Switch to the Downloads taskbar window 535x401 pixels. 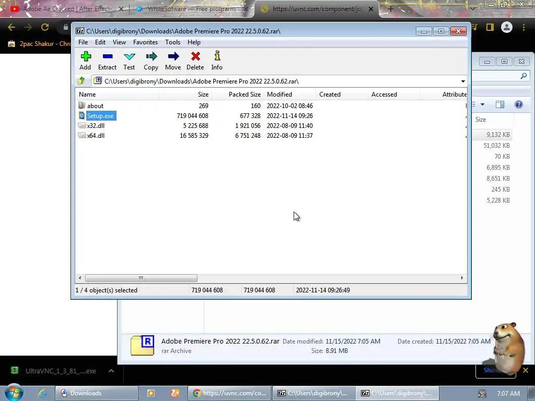tap(97, 393)
